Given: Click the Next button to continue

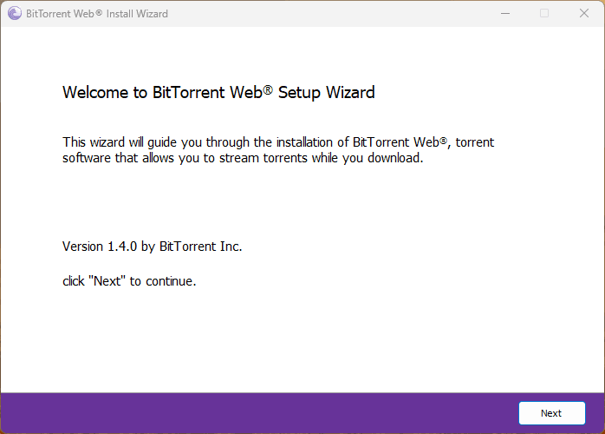Looking at the screenshot, I should pos(552,413).
